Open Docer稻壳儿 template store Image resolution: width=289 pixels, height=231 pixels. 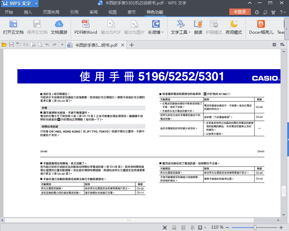(x=261, y=27)
